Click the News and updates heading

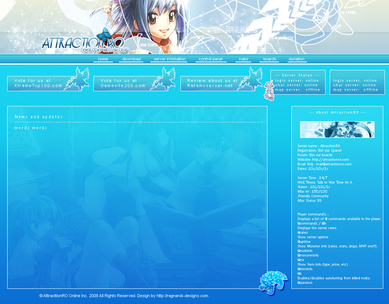[x=39, y=117]
